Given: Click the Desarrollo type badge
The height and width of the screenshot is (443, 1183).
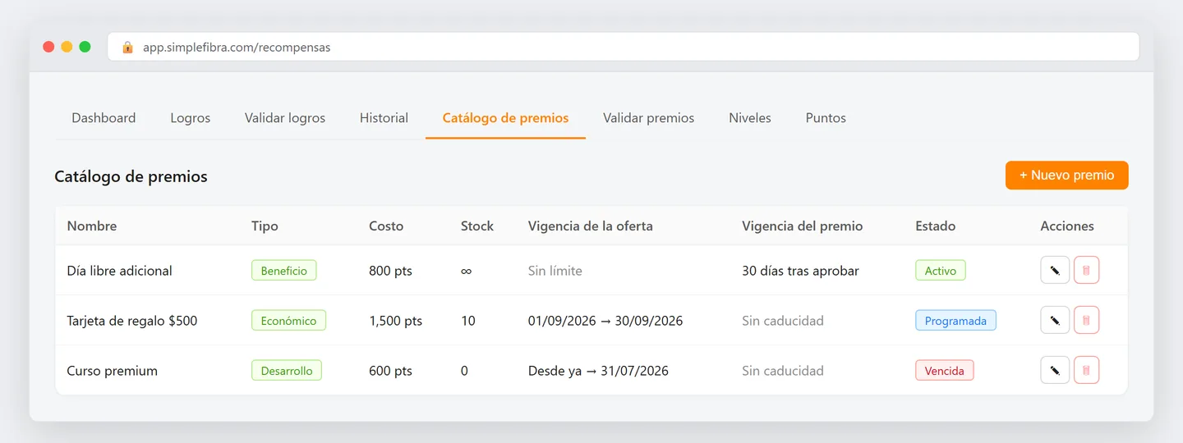Looking at the screenshot, I should pyautogui.click(x=287, y=371).
